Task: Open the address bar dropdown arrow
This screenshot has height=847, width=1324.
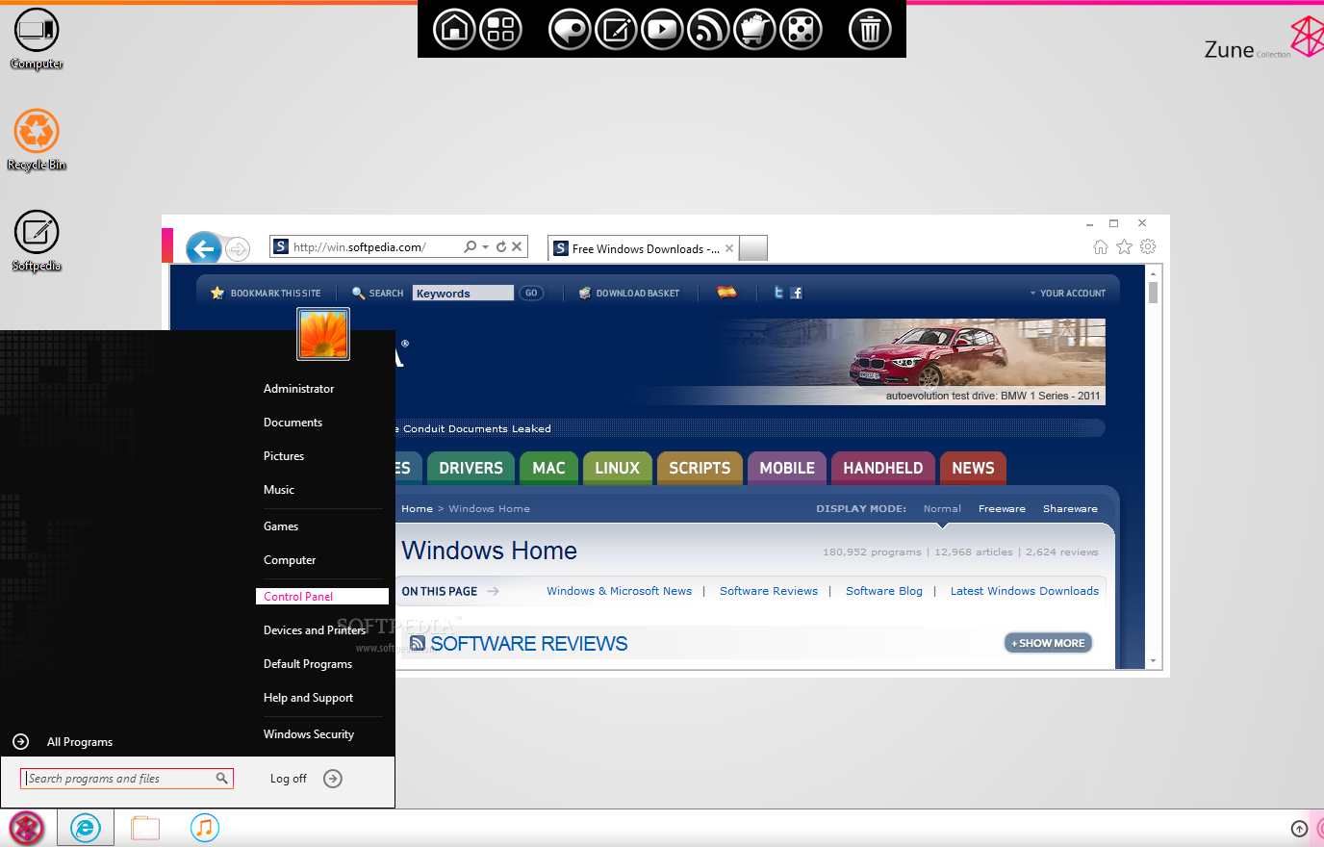Action: point(485,246)
